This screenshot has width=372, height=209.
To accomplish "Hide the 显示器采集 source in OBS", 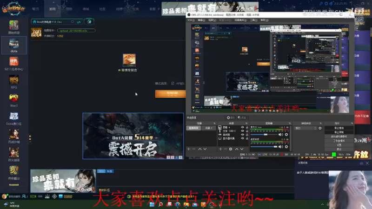I will (242, 138).
